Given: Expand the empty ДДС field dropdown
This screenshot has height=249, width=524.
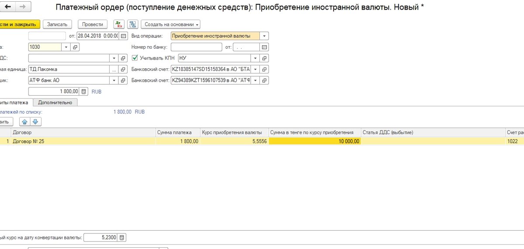Looking at the screenshot, I should [x=114, y=58].
